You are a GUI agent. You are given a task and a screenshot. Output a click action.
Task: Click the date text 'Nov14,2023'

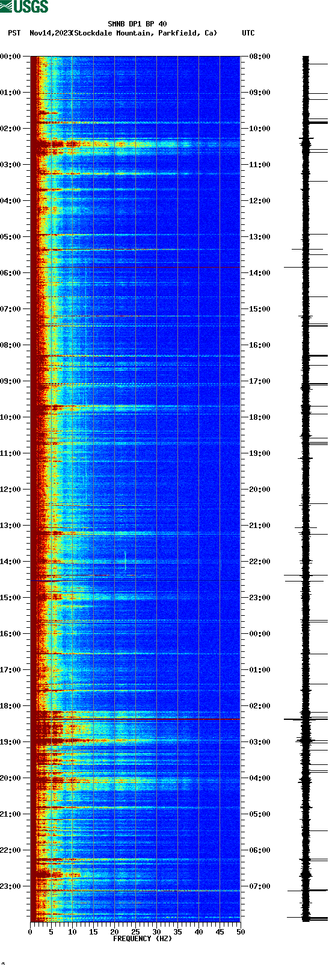[51, 33]
